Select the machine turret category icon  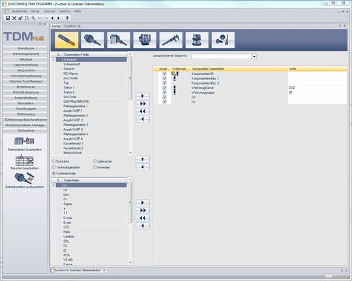click(197, 40)
